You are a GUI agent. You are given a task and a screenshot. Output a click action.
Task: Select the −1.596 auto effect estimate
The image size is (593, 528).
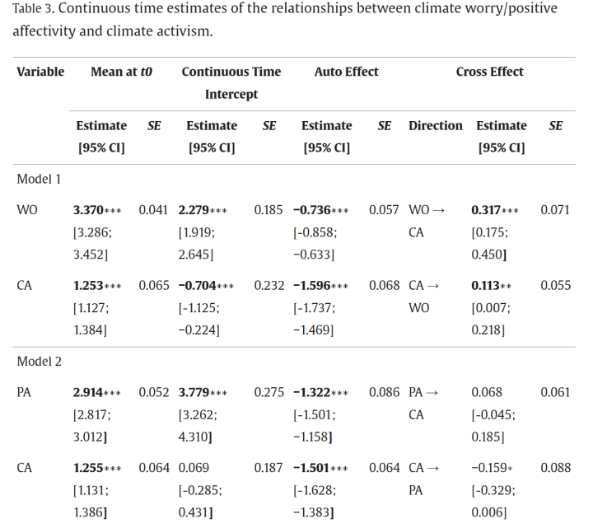click(311, 286)
